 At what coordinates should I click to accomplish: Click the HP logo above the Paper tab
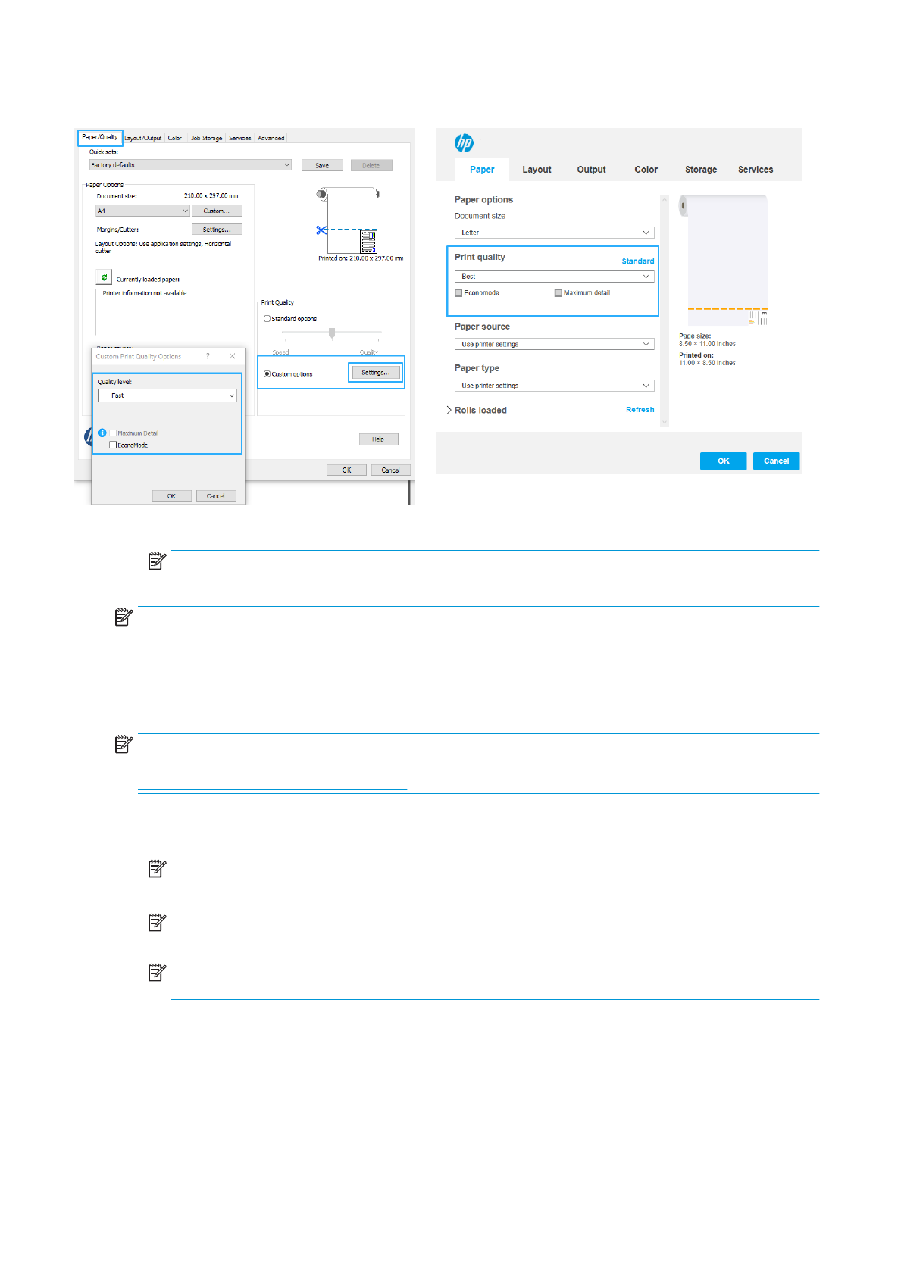464,142
